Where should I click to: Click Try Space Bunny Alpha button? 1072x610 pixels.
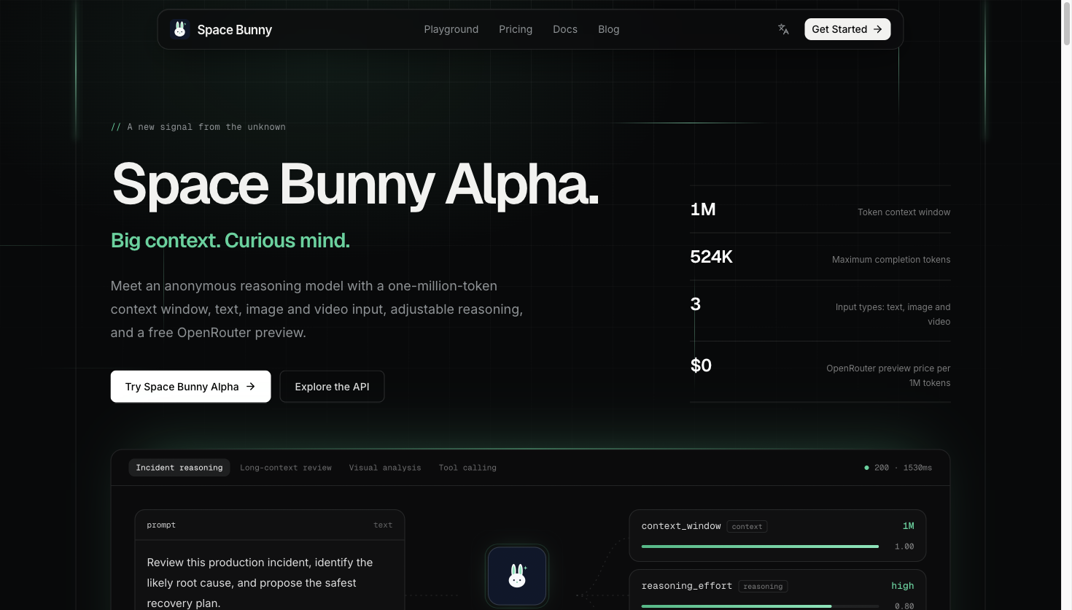[190, 387]
